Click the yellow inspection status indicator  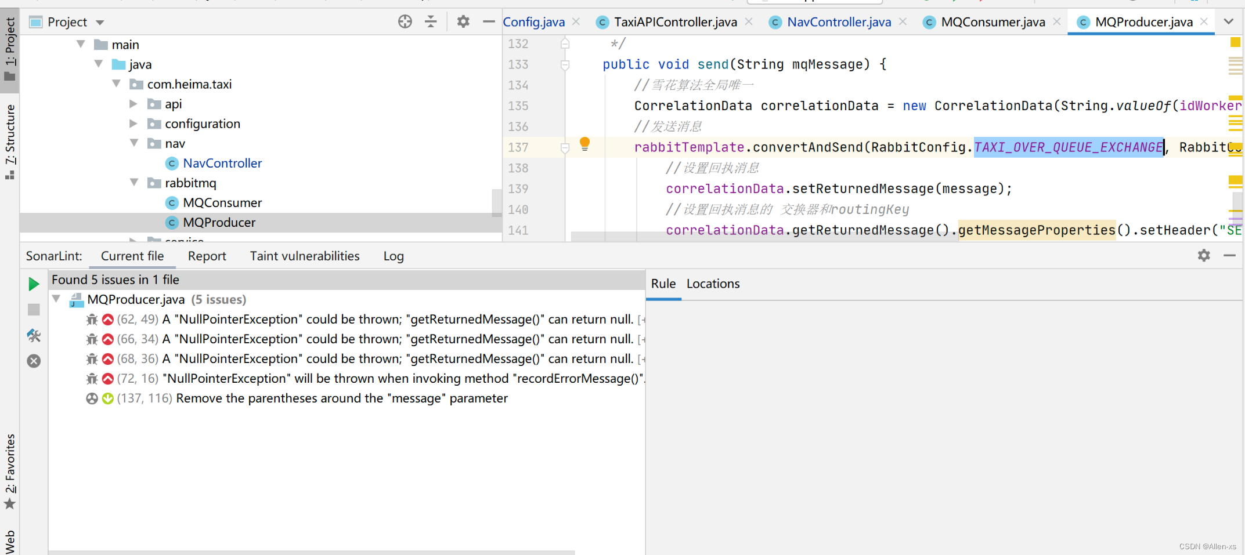click(1235, 42)
